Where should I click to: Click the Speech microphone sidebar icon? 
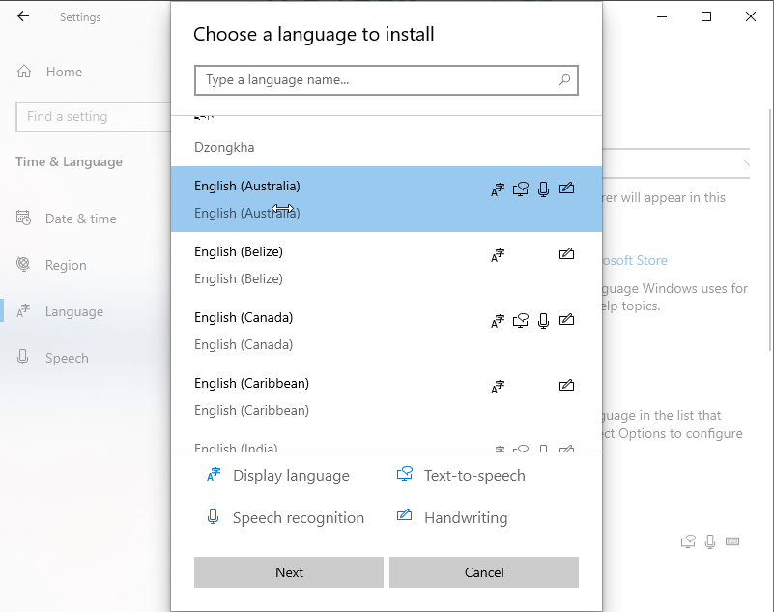pos(22,357)
